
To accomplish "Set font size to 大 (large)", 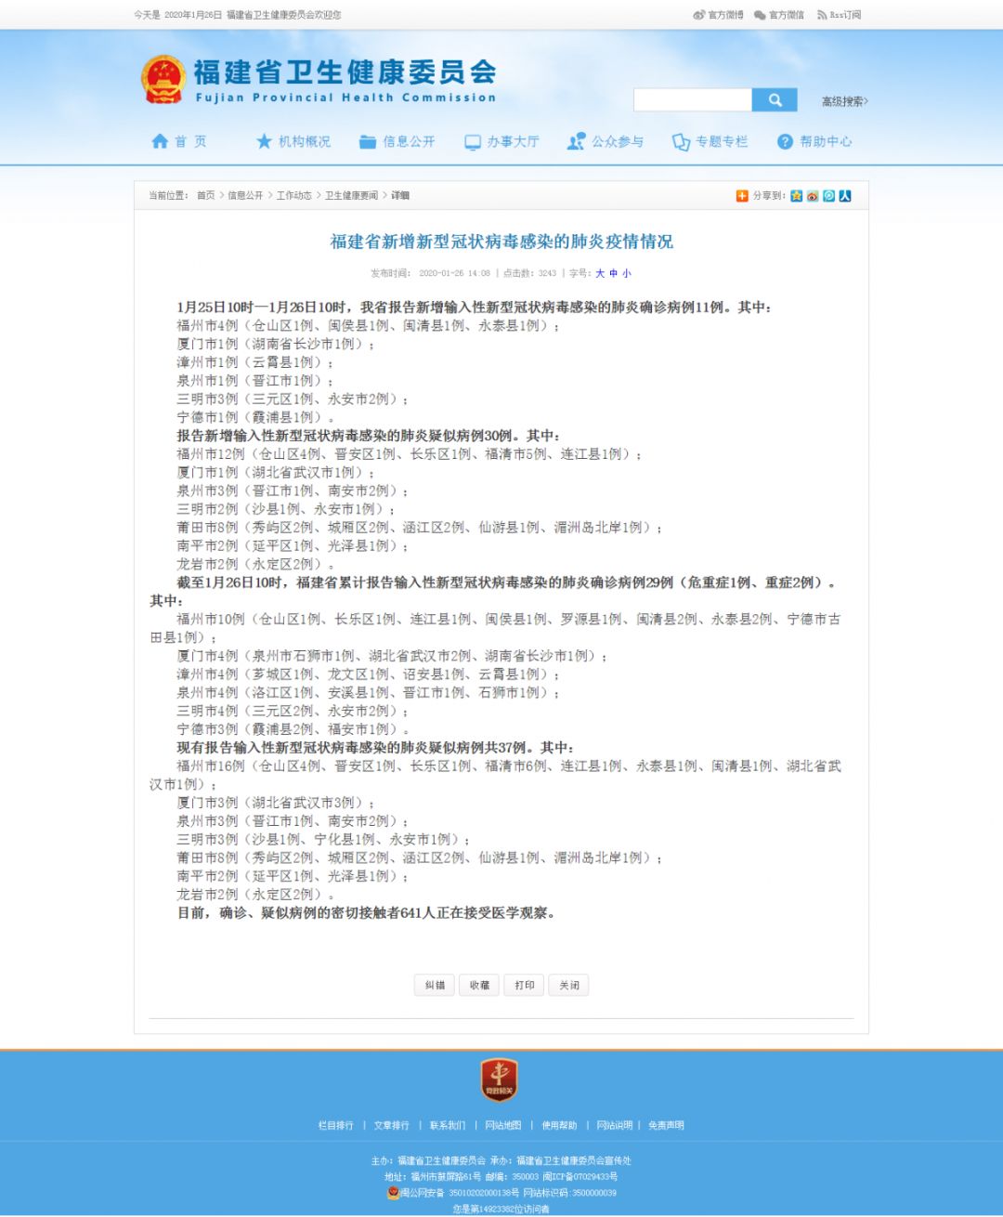I will pos(600,273).
